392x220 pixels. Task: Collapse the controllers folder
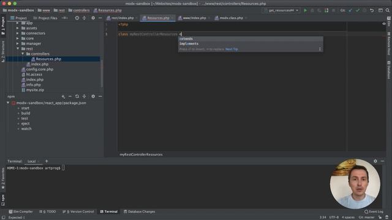[x=23, y=54]
